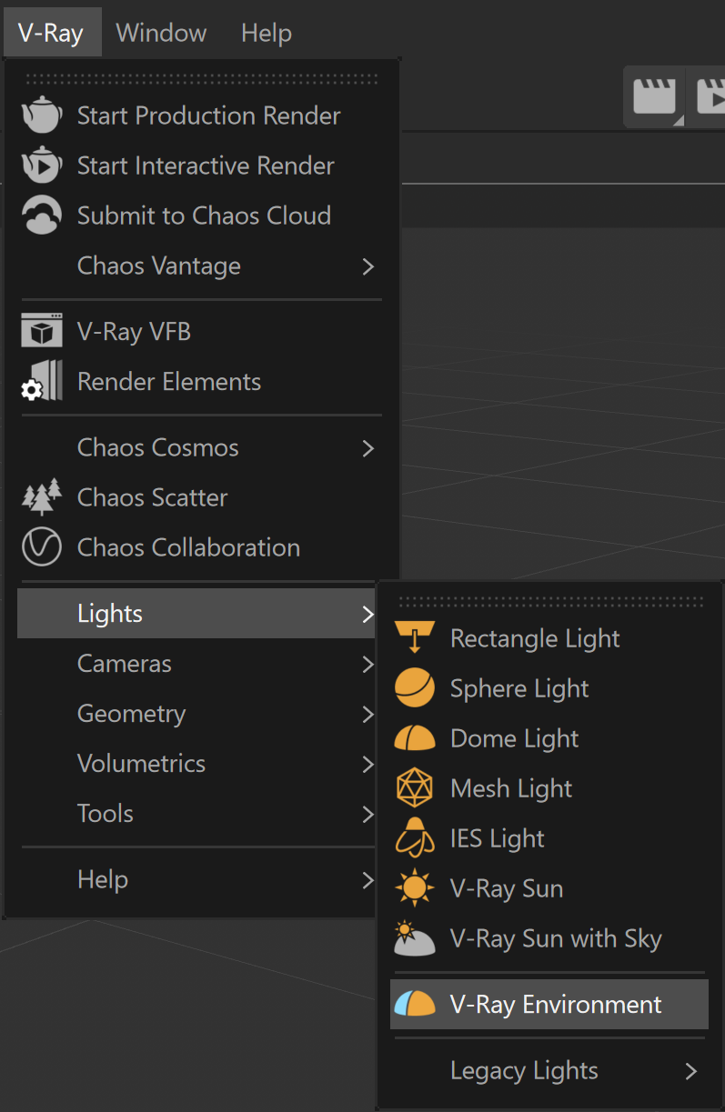Click the Chaos Collaboration circle icon
Screen dimensions: 725x1112
[42, 547]
